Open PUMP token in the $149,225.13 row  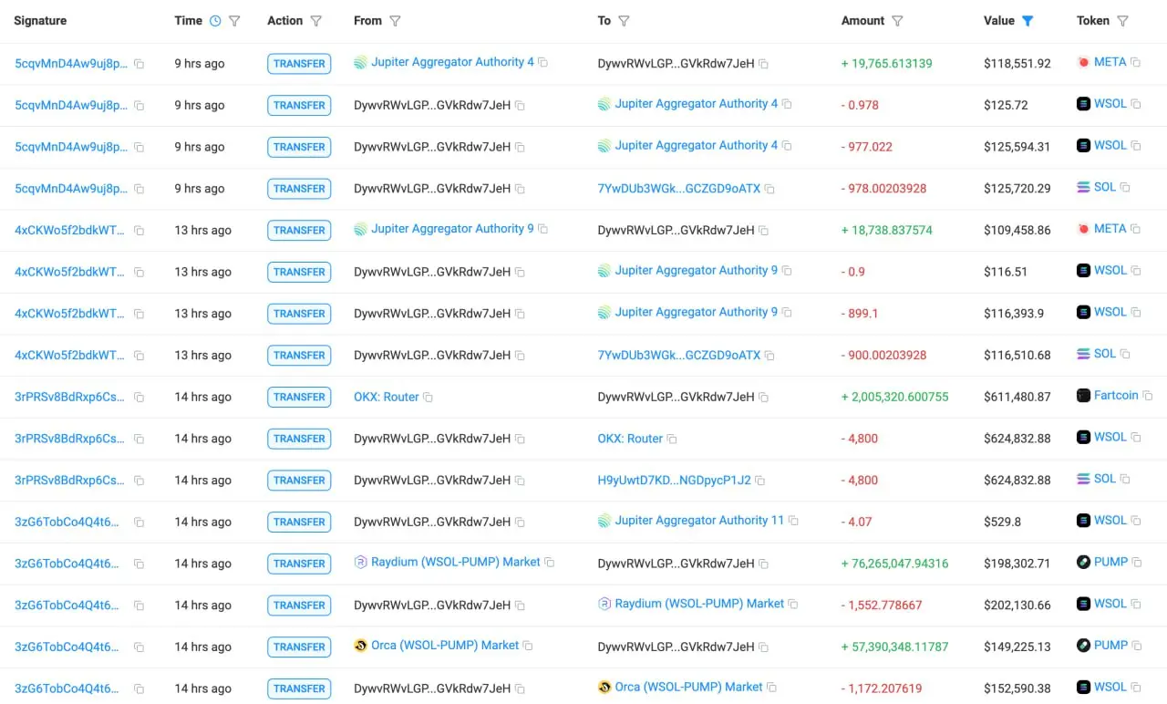click(1111, 646)
